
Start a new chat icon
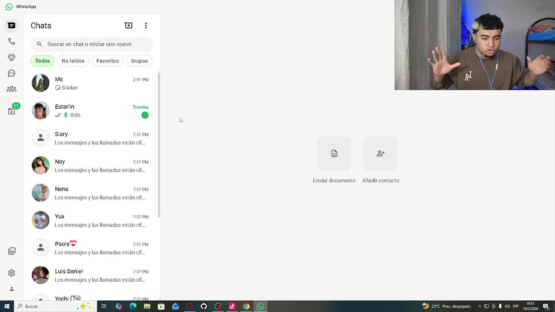128,26
